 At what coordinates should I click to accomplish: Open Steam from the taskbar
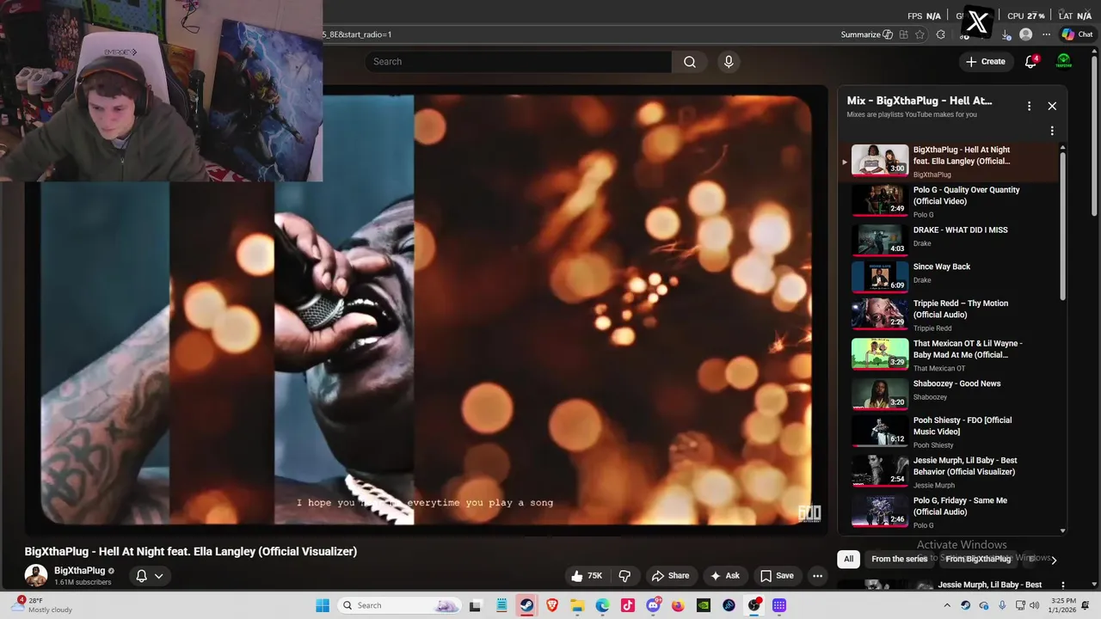coord(526,605)
